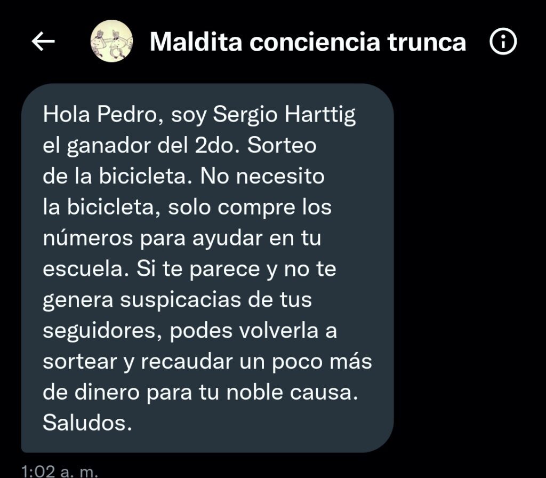Click the closing word 'Saludos.' in the message
The height and width of the screenshot is (478, 546).
tap(87, 423)
